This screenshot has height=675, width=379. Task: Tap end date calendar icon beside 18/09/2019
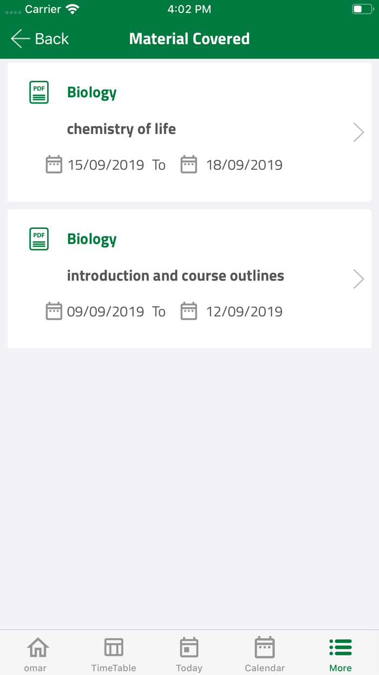[188, 164]
